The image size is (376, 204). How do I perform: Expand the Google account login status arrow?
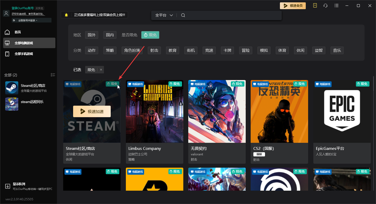coord(37,20)
